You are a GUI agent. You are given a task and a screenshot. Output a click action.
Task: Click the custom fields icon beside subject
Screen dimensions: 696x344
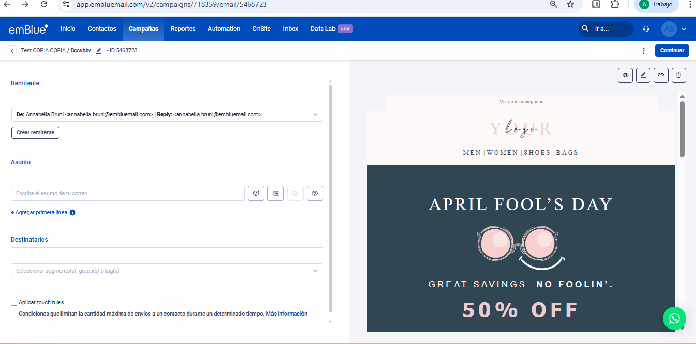point(276,194)
